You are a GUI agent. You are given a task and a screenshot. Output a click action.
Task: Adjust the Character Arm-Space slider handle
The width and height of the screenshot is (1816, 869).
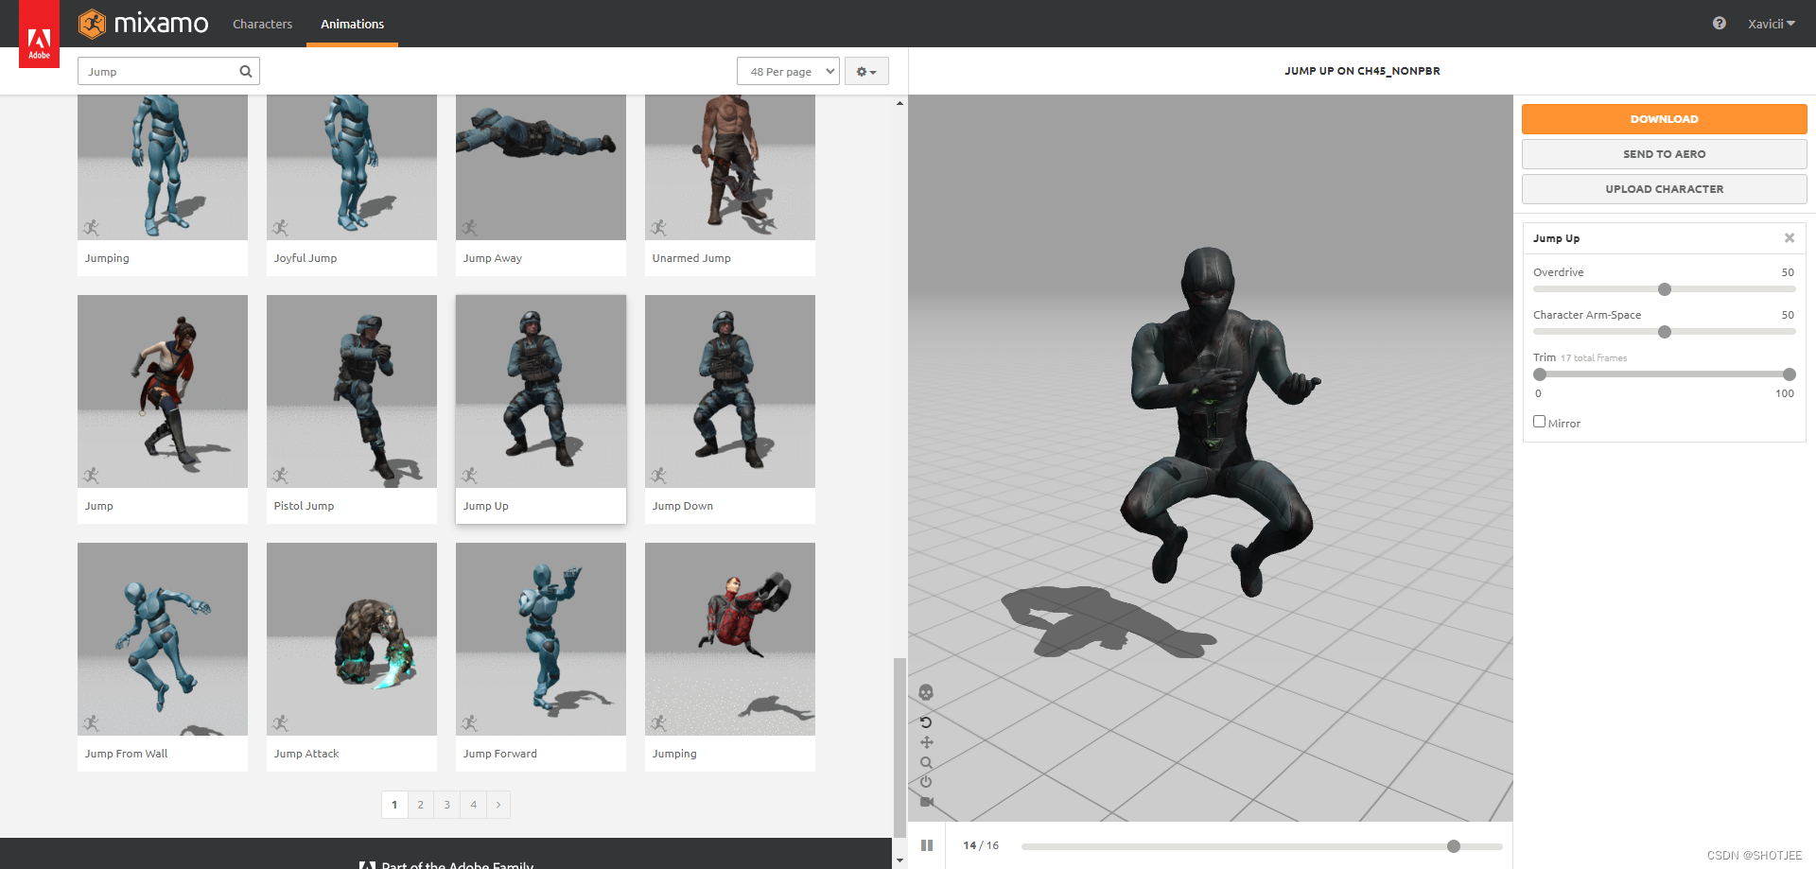pos(1665,332)
